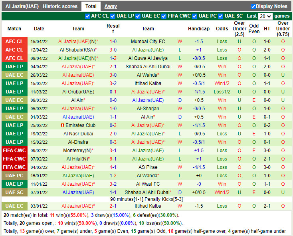Click the HT column header
The image size is (293, 236).
pyautogui.click(x=267, y=29)
